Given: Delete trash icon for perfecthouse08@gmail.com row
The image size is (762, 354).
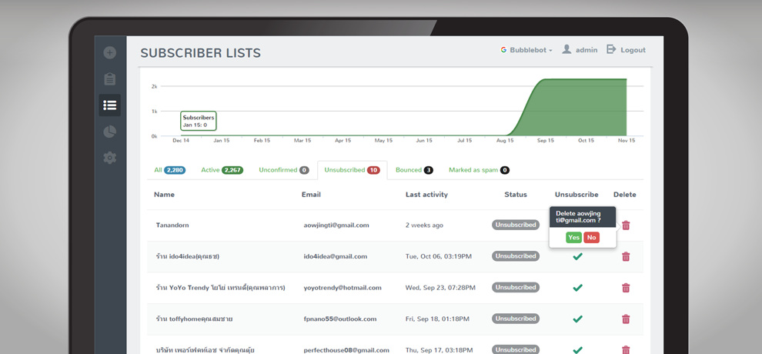Looking at the screenshot, I should (626, 349).
